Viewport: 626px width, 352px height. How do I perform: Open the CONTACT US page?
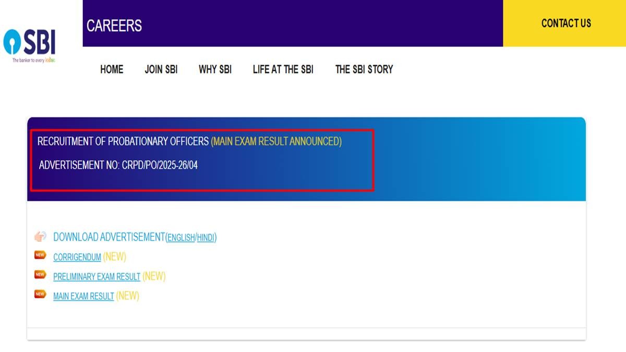(565, 23)
